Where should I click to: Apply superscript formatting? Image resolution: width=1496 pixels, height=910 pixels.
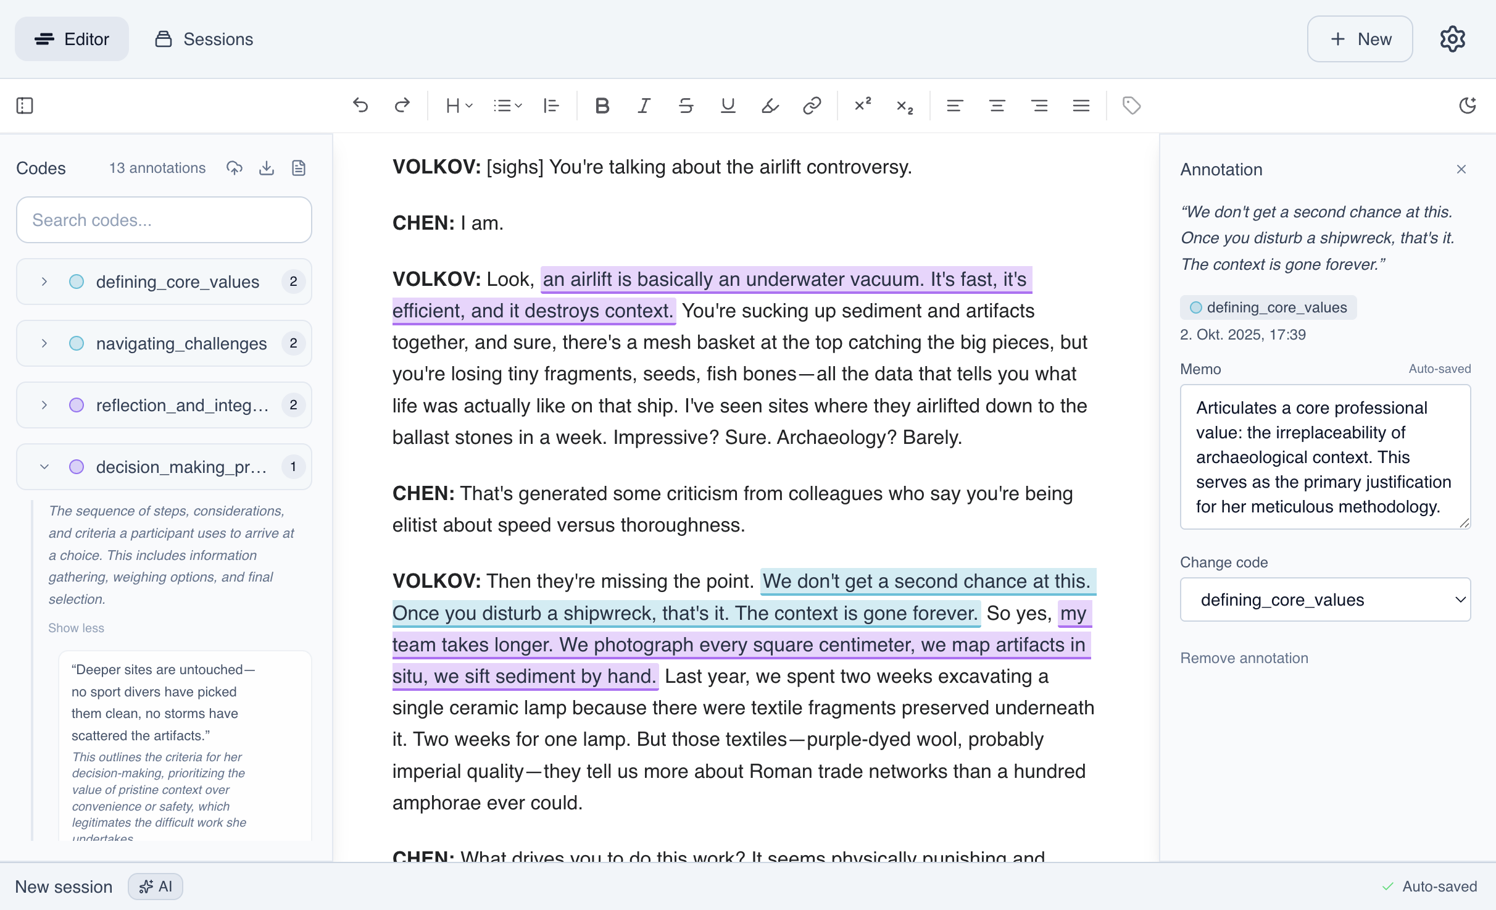tap(862, 106)
